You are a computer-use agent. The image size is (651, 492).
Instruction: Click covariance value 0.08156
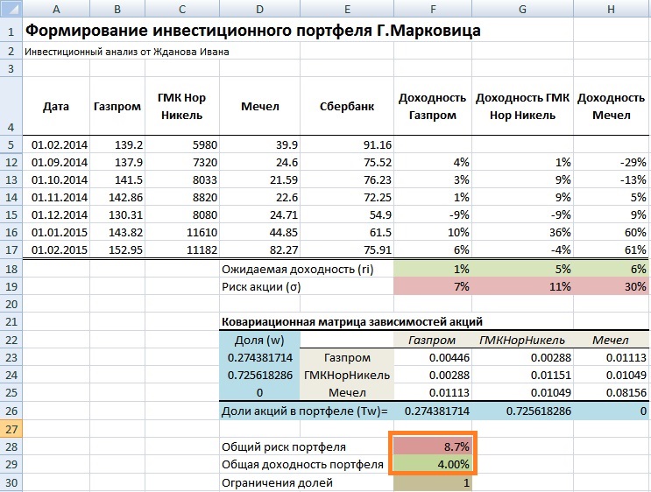[x=612, y=392]
